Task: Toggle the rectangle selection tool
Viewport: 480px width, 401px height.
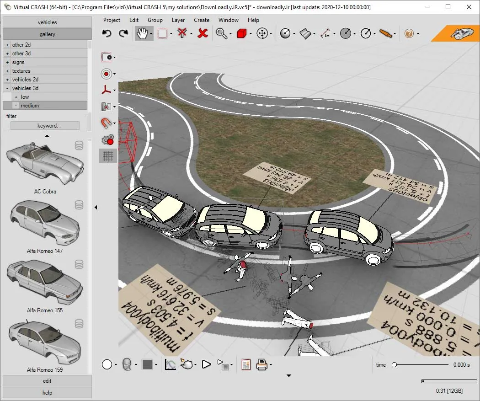Action: [162, 33]
